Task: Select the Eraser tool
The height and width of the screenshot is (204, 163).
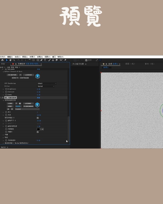Action: (57, 60)
